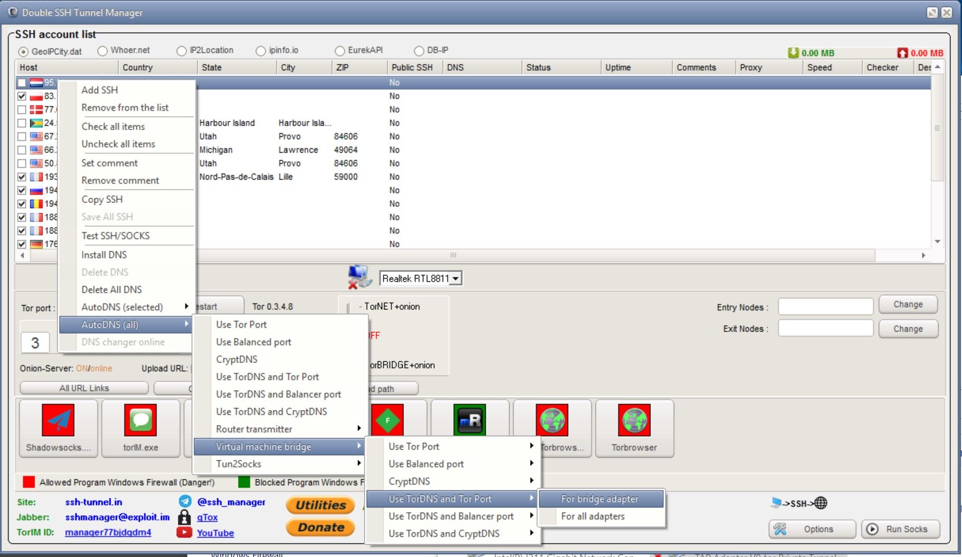Open the torIM.exe messenger icon

pos(140,420)
